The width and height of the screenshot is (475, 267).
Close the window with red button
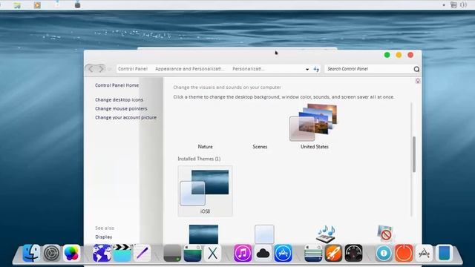(x=410, y=55)
